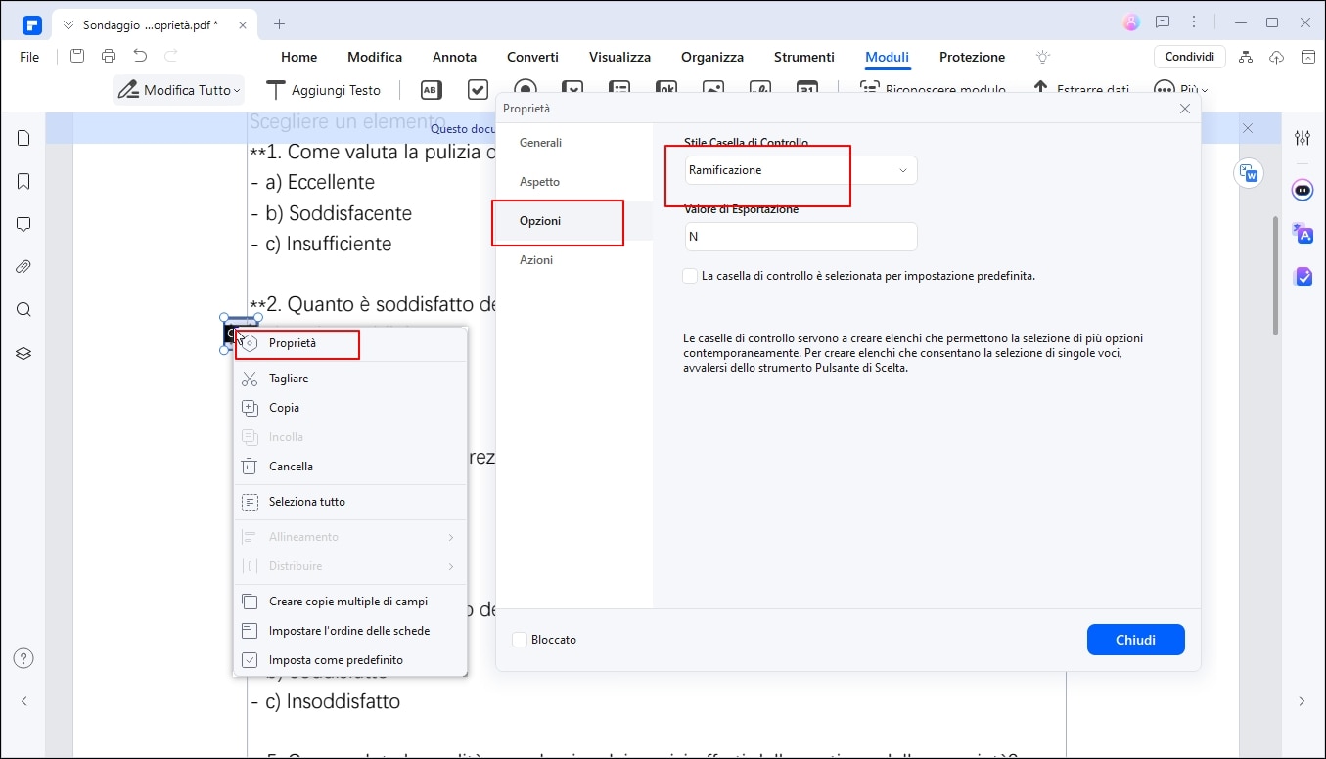Open the properties sliders panel on right
1326x759 pixels.
[x=1303, y=138]
